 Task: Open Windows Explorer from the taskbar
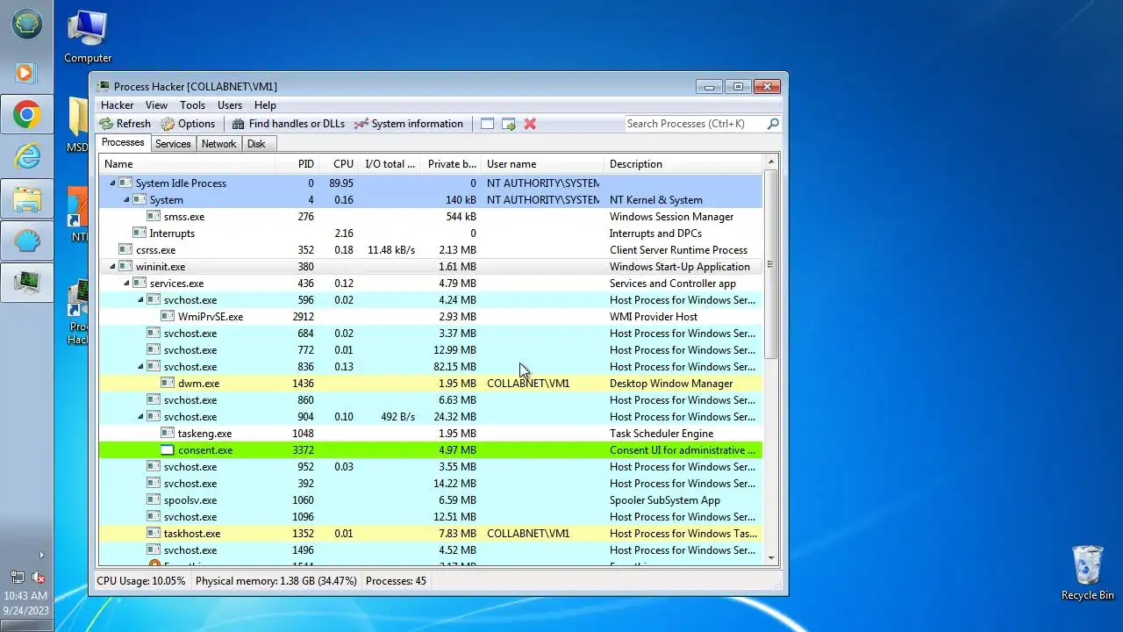pyautogui.click(x=26, y=199)
